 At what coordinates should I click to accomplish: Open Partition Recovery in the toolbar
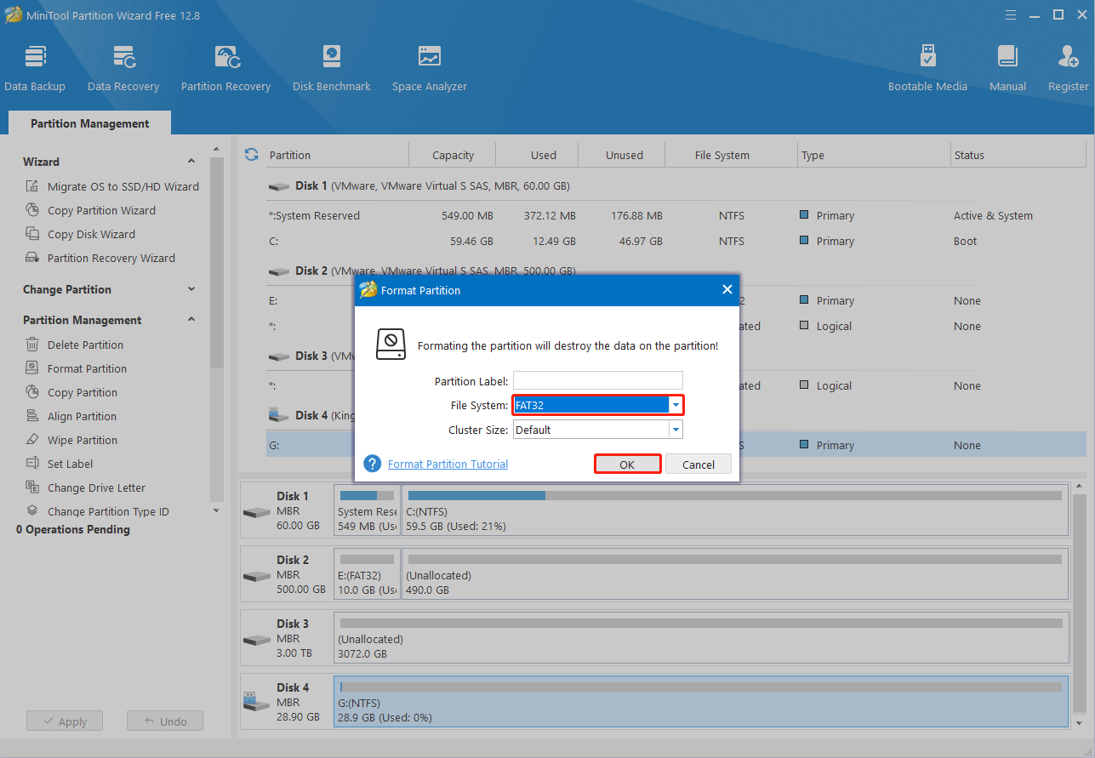[x=225, y=68]
